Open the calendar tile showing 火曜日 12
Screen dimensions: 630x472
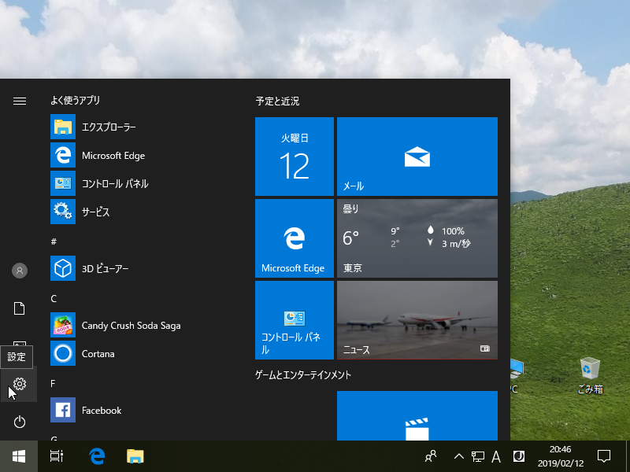pyautogui.click(x=295, y=157)
